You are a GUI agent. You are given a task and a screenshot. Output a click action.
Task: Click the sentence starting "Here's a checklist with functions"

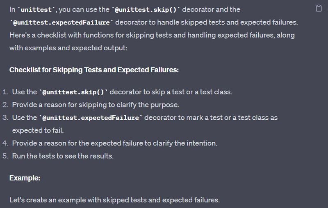[x=152, y=35]
